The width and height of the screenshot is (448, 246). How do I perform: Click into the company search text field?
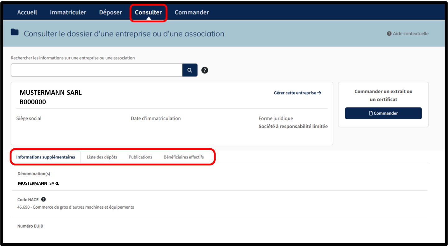point(96,70)
